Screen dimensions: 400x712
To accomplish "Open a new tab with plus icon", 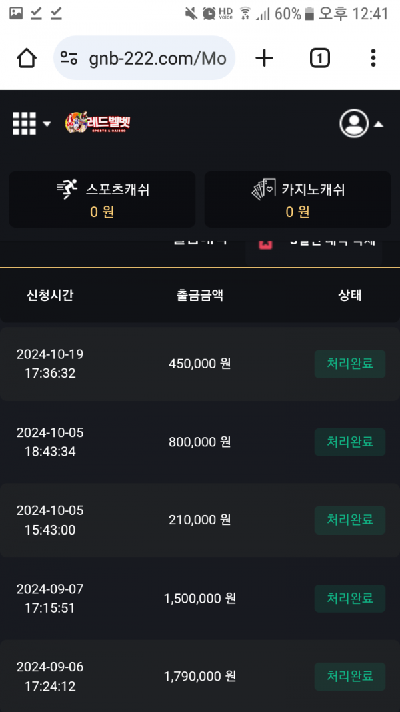I will pyautogui.click(x=265, y=59).
